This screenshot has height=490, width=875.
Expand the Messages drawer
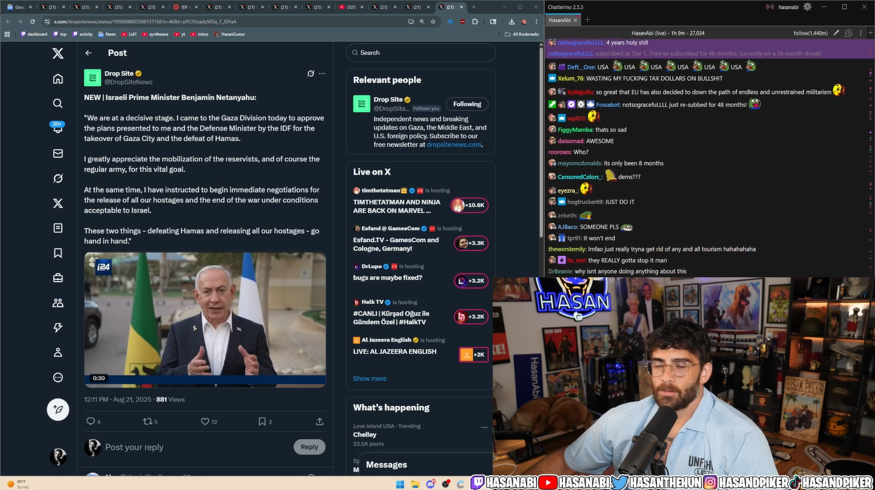click(425, 465)
